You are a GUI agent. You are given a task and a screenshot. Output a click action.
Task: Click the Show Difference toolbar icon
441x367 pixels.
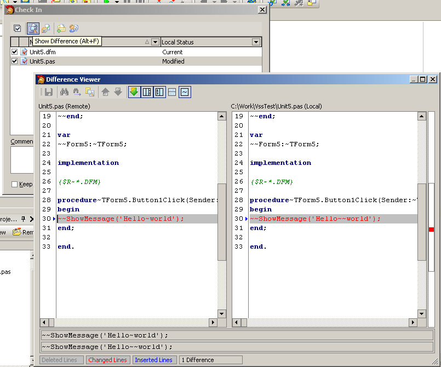[x=33, y=28]
